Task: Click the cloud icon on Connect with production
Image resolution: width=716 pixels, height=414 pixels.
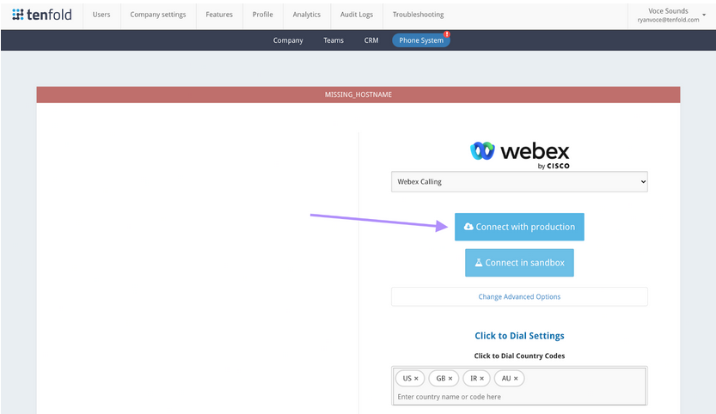Action: tap(468, 227)
